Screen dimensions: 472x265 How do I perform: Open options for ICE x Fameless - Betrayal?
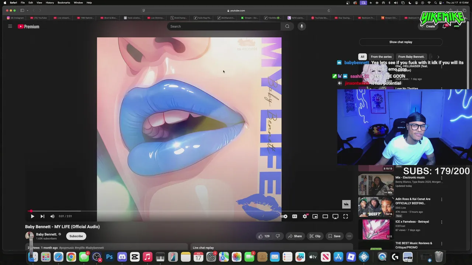[x=441, y=222]
